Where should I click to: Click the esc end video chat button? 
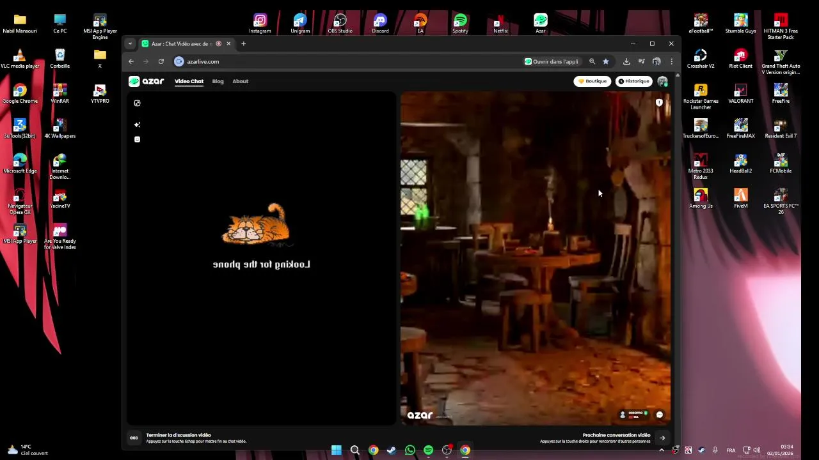click(x=134, y=438)
